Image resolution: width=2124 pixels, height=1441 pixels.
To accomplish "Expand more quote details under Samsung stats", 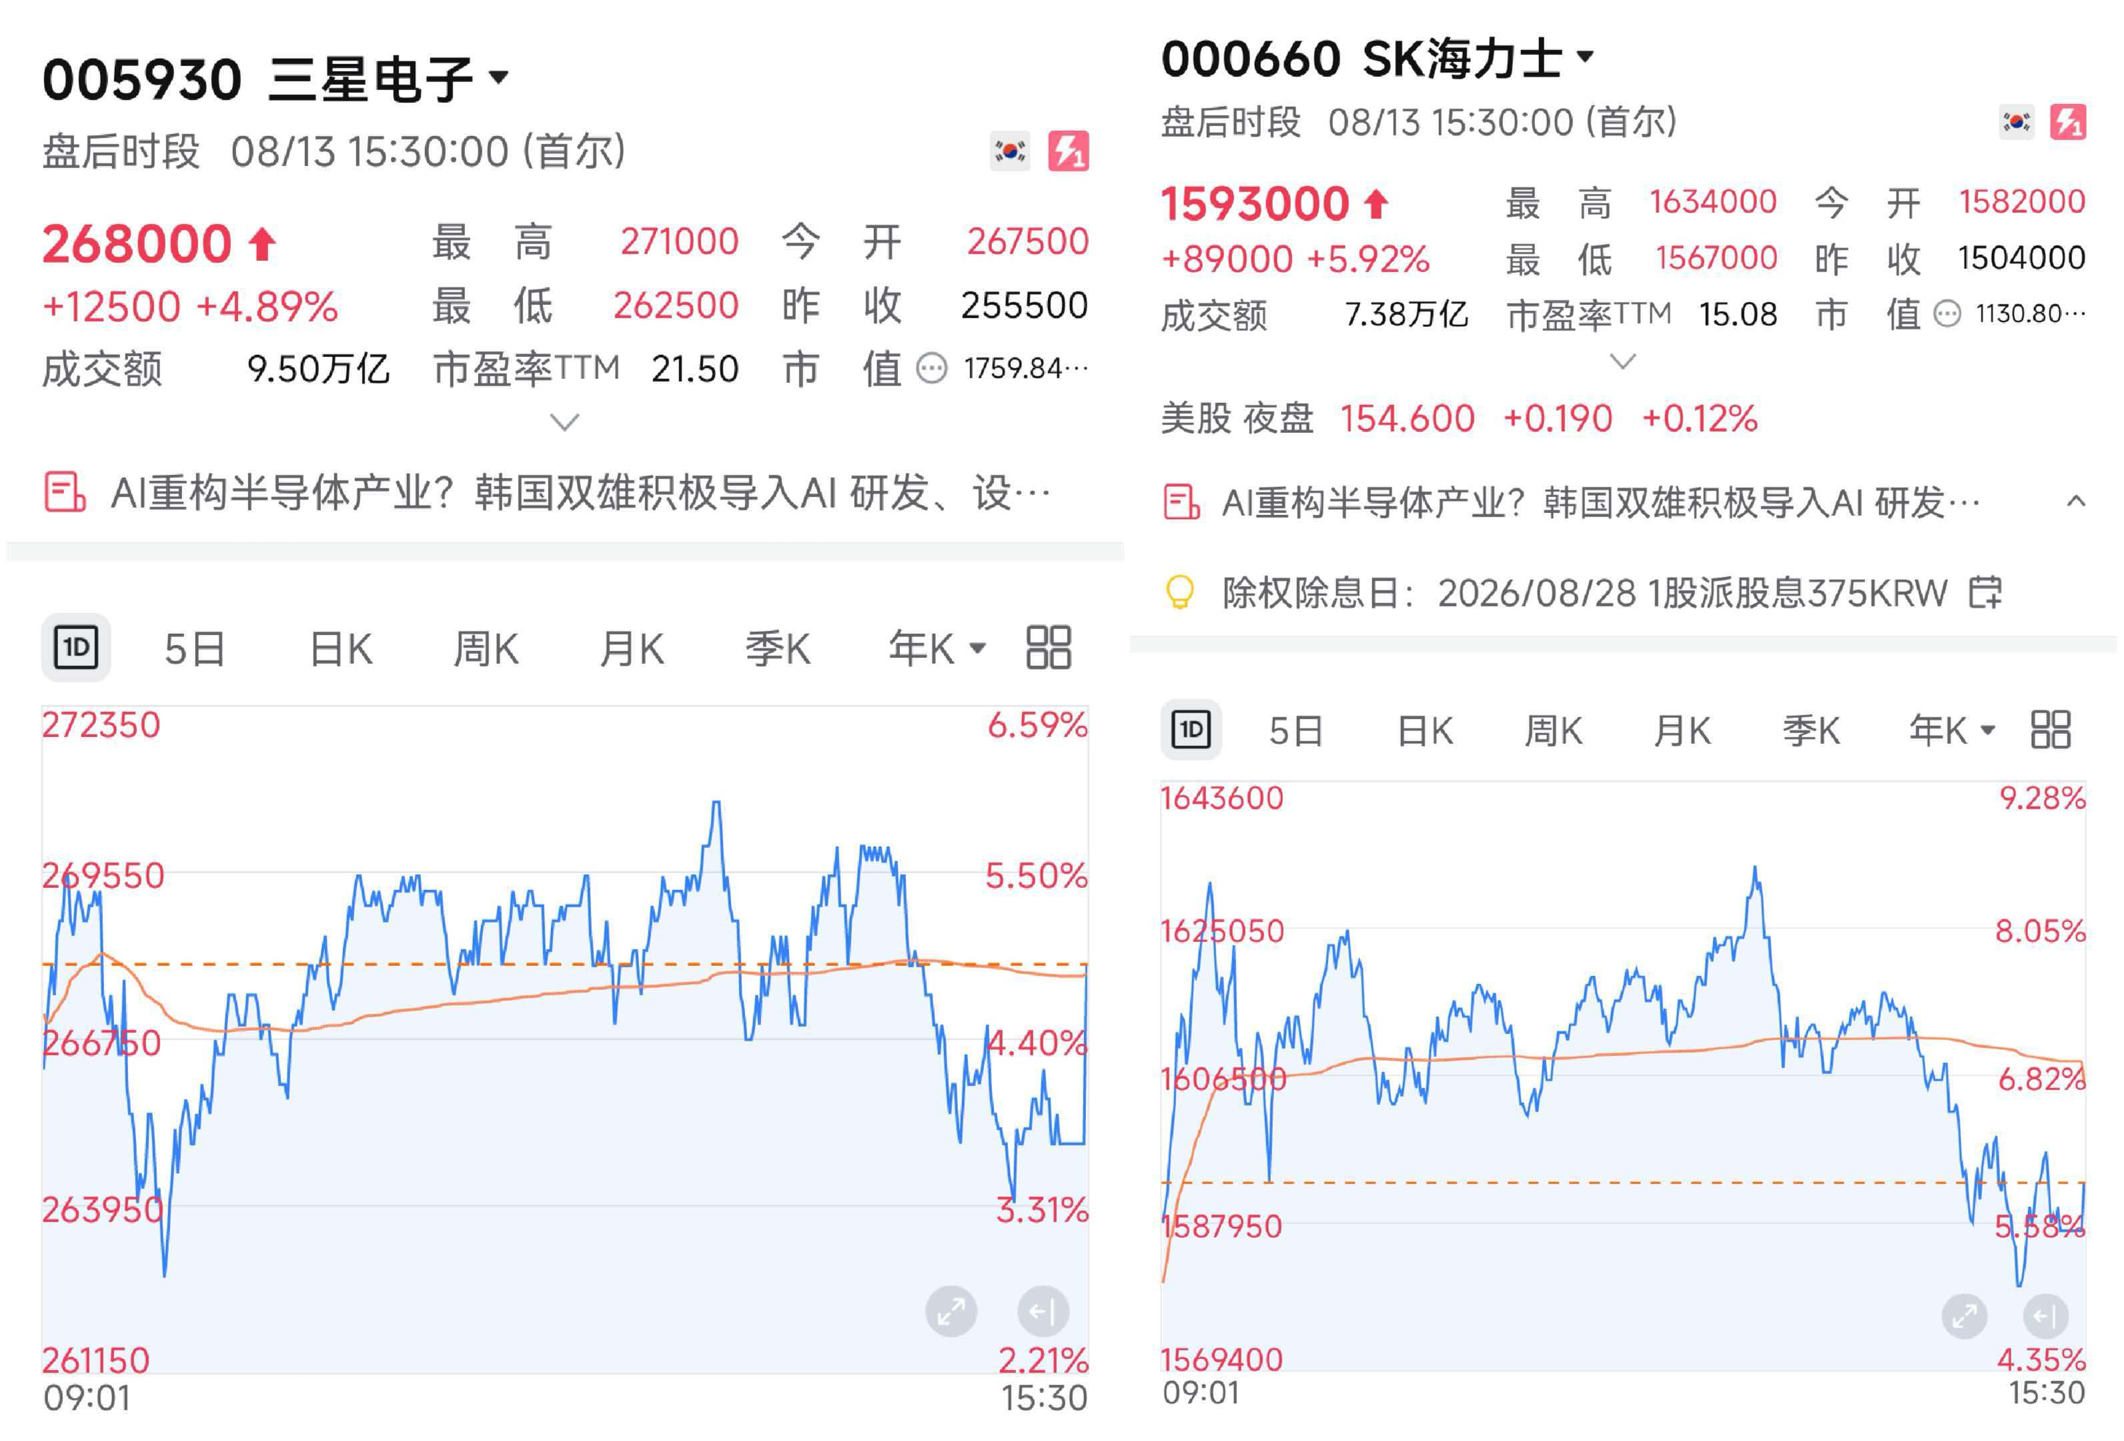I will pos(565,421).
